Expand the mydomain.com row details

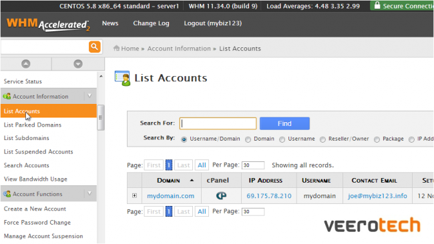(x=134, y=195)
